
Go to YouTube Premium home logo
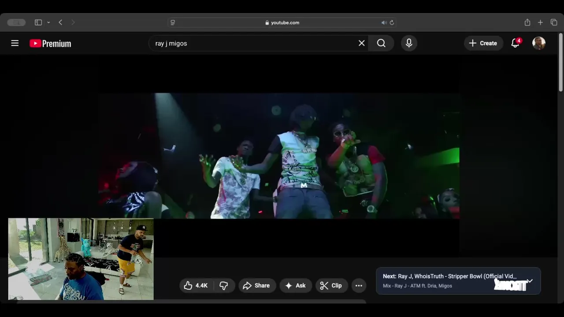coord(50,43)
